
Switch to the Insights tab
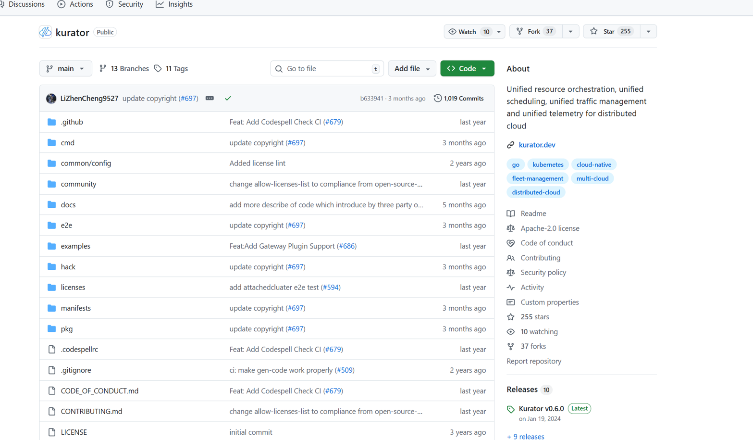pyautogui.click(x=174, y=4)
